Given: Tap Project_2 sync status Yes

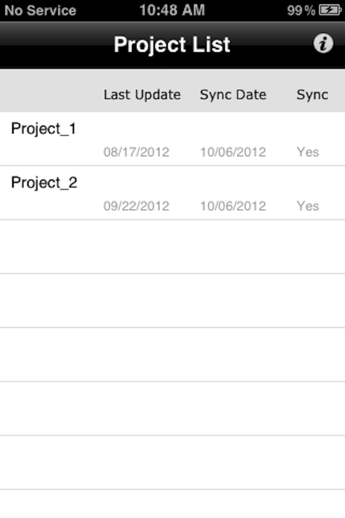Looking at the screenshot, I should point(308,206).
